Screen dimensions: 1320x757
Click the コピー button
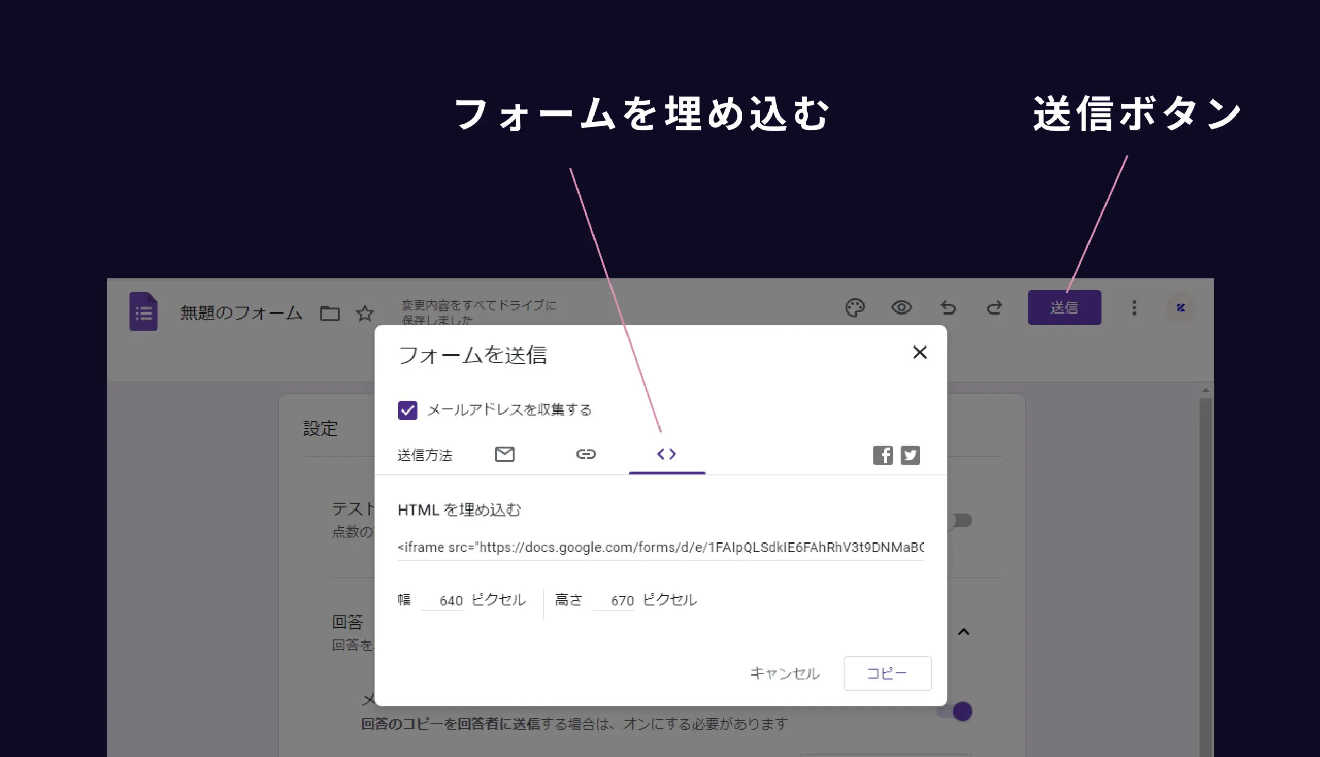coord(886,673)
